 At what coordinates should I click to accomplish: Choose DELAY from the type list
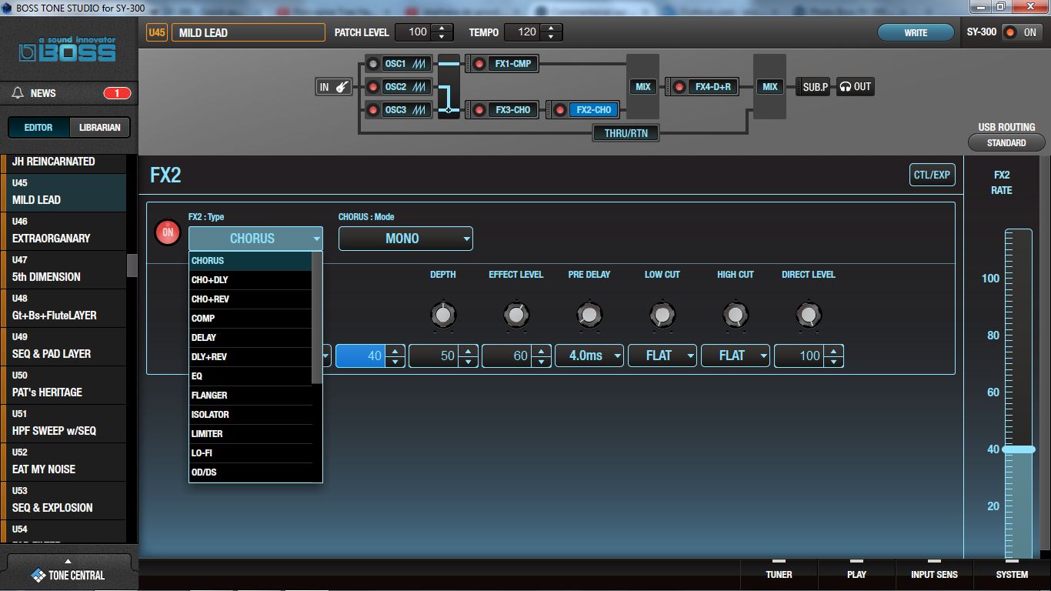(250, 338)
